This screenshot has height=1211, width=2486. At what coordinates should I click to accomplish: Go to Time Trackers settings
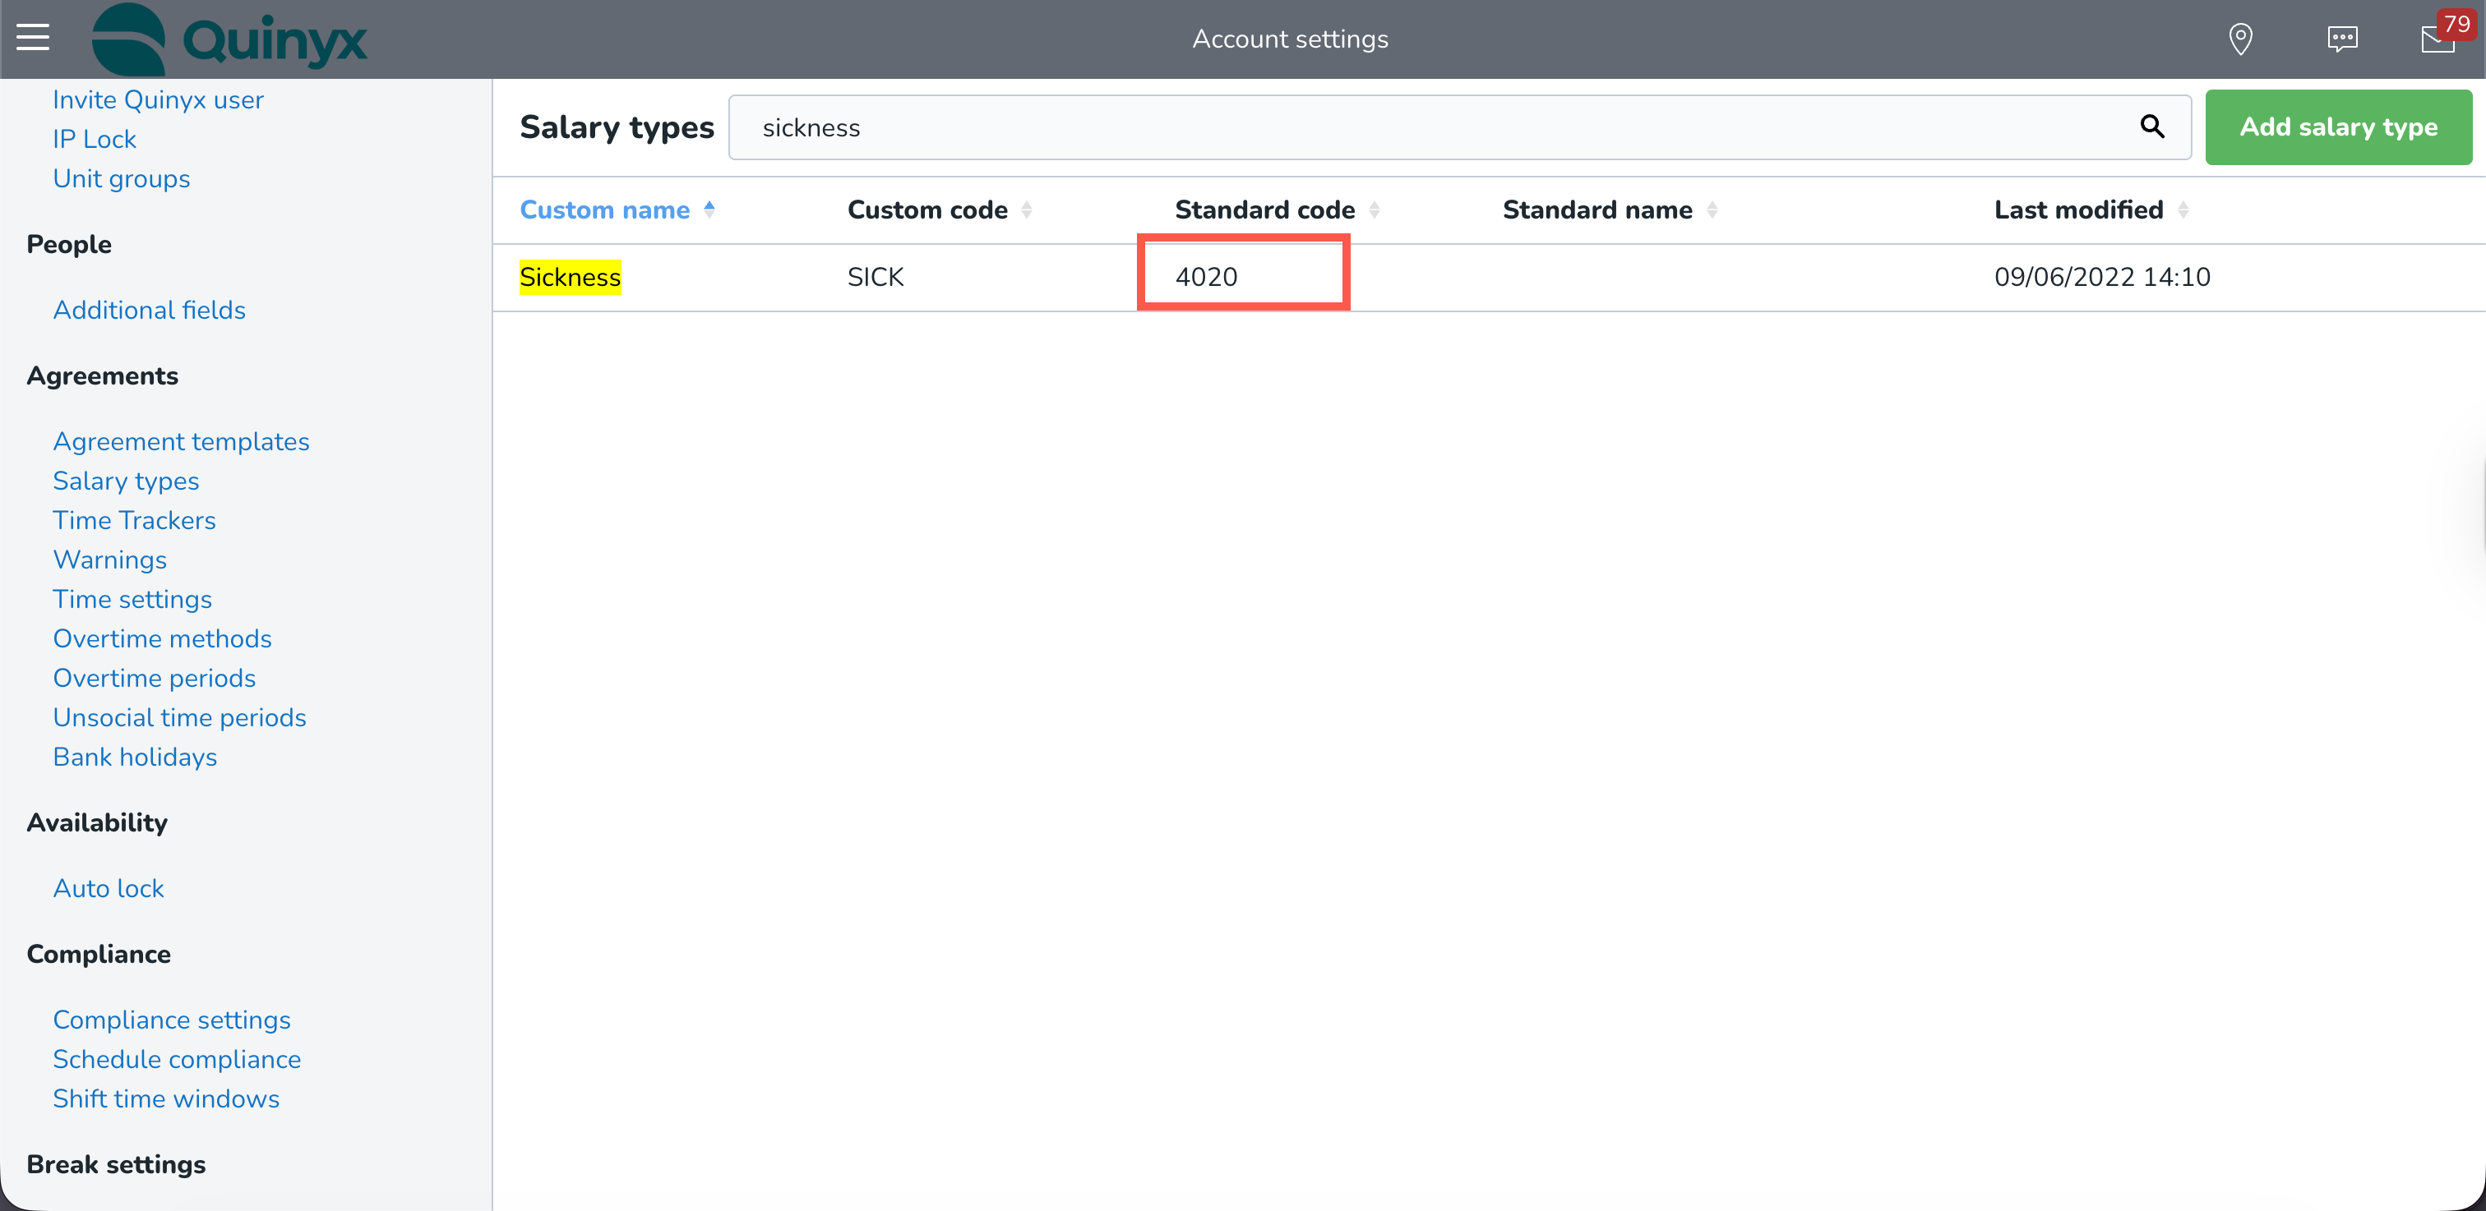pyautogui.click(x=134, y=520)
